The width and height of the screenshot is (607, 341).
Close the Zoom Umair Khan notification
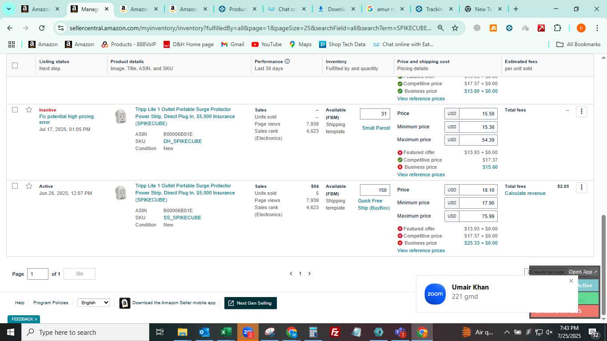tap(571, 281)
